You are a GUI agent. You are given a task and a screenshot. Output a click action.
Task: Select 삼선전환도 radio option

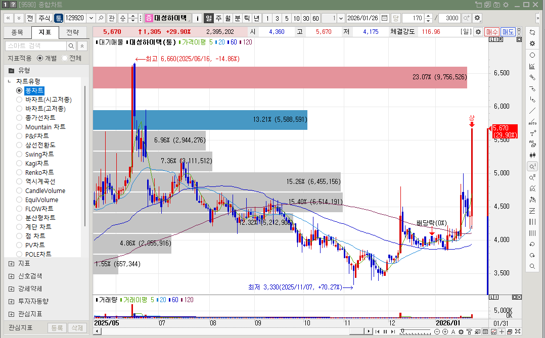(x=19, y=145)
